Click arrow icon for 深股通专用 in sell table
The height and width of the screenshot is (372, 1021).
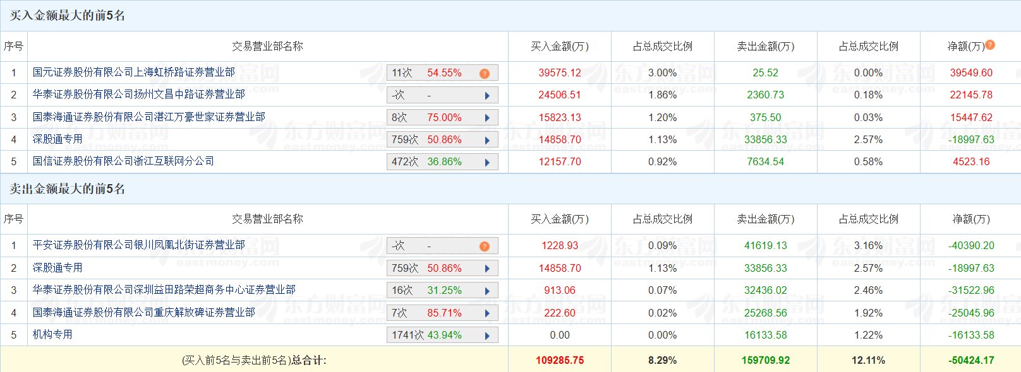487,269
